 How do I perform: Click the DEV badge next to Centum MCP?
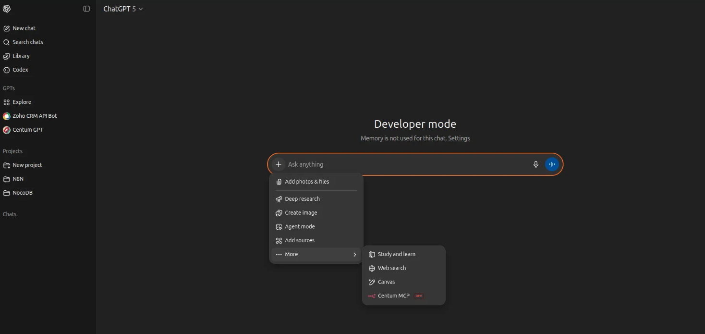pos(419,296)
